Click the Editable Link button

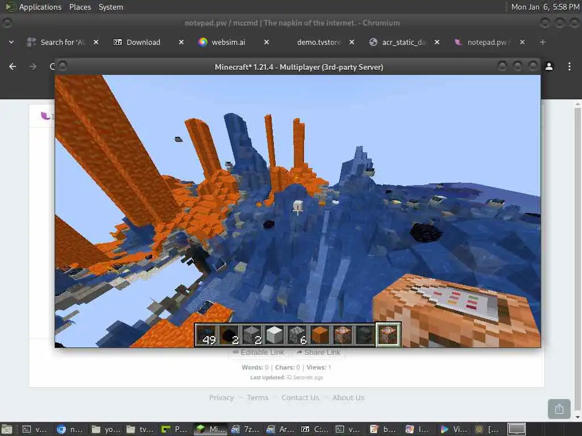pos(259,352)
